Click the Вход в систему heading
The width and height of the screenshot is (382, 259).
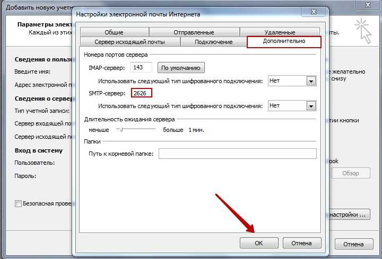pyautogui.click(x=39, y=150)
